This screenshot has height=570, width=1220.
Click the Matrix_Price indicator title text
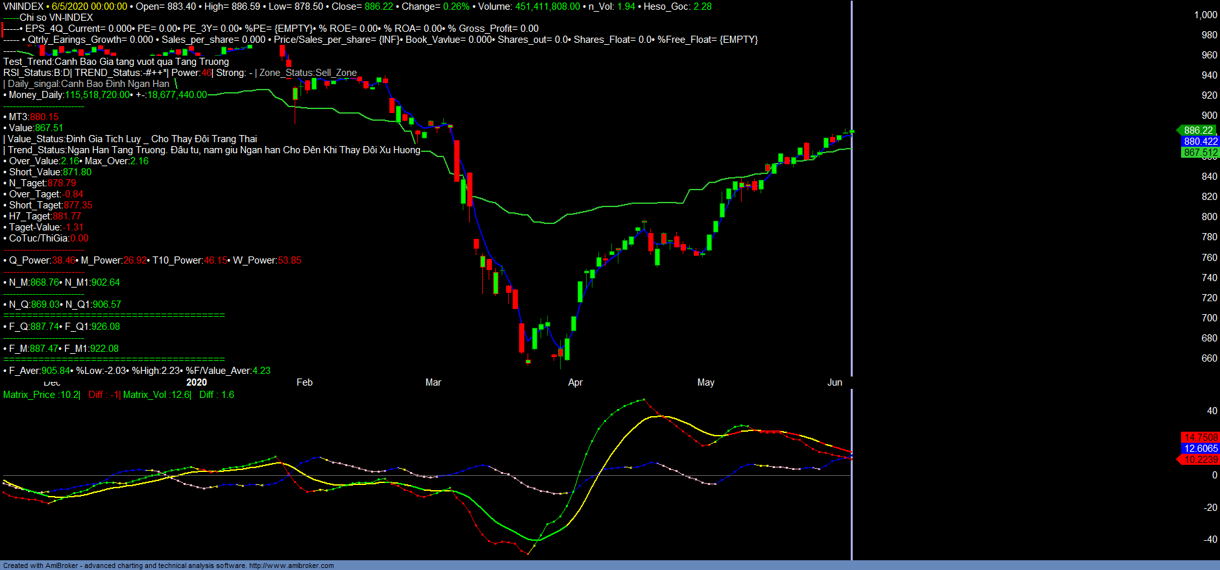[42, 395]
